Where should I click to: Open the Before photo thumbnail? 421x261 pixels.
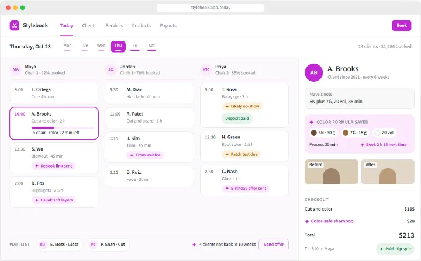[332, 172]
